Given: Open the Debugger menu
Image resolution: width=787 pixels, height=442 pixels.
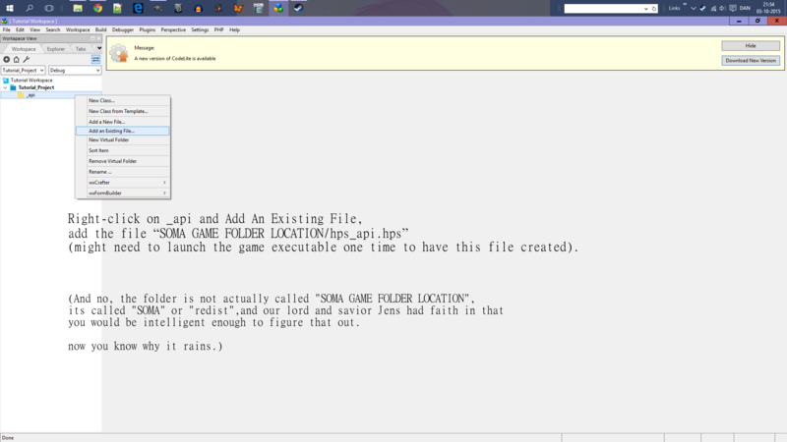Looking at the screenshot, I should (x=122, y=30).
